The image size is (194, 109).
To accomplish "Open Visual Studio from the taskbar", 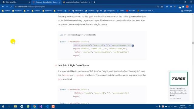I will [x=41, y=107].
